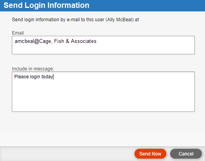
Task: Click the word 'Information' in the dialog title
Action: (68, 5)
